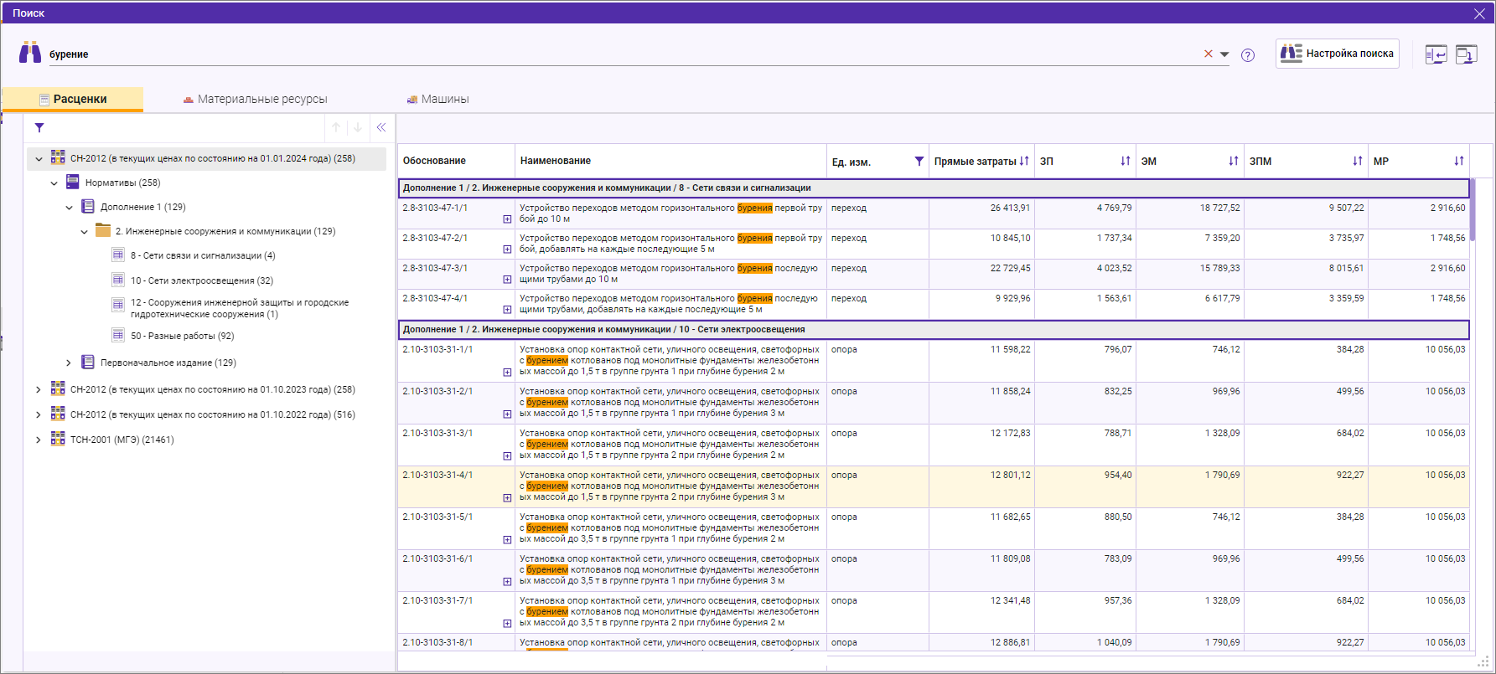This screenshot has width=1496, height=674.
Task: Select 10 - Сети электроосвещения (32)
Action: tap(202, 280)
